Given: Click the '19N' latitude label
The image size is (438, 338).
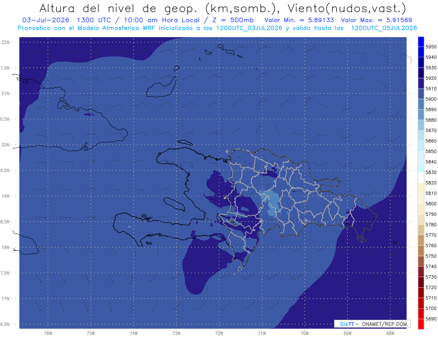Looking at the screenshot, I should tap(5, 196).
